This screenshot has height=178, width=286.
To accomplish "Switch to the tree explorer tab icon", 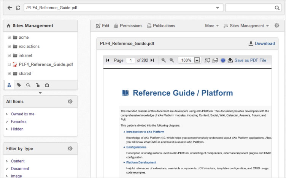I will [x=9, y=85].
